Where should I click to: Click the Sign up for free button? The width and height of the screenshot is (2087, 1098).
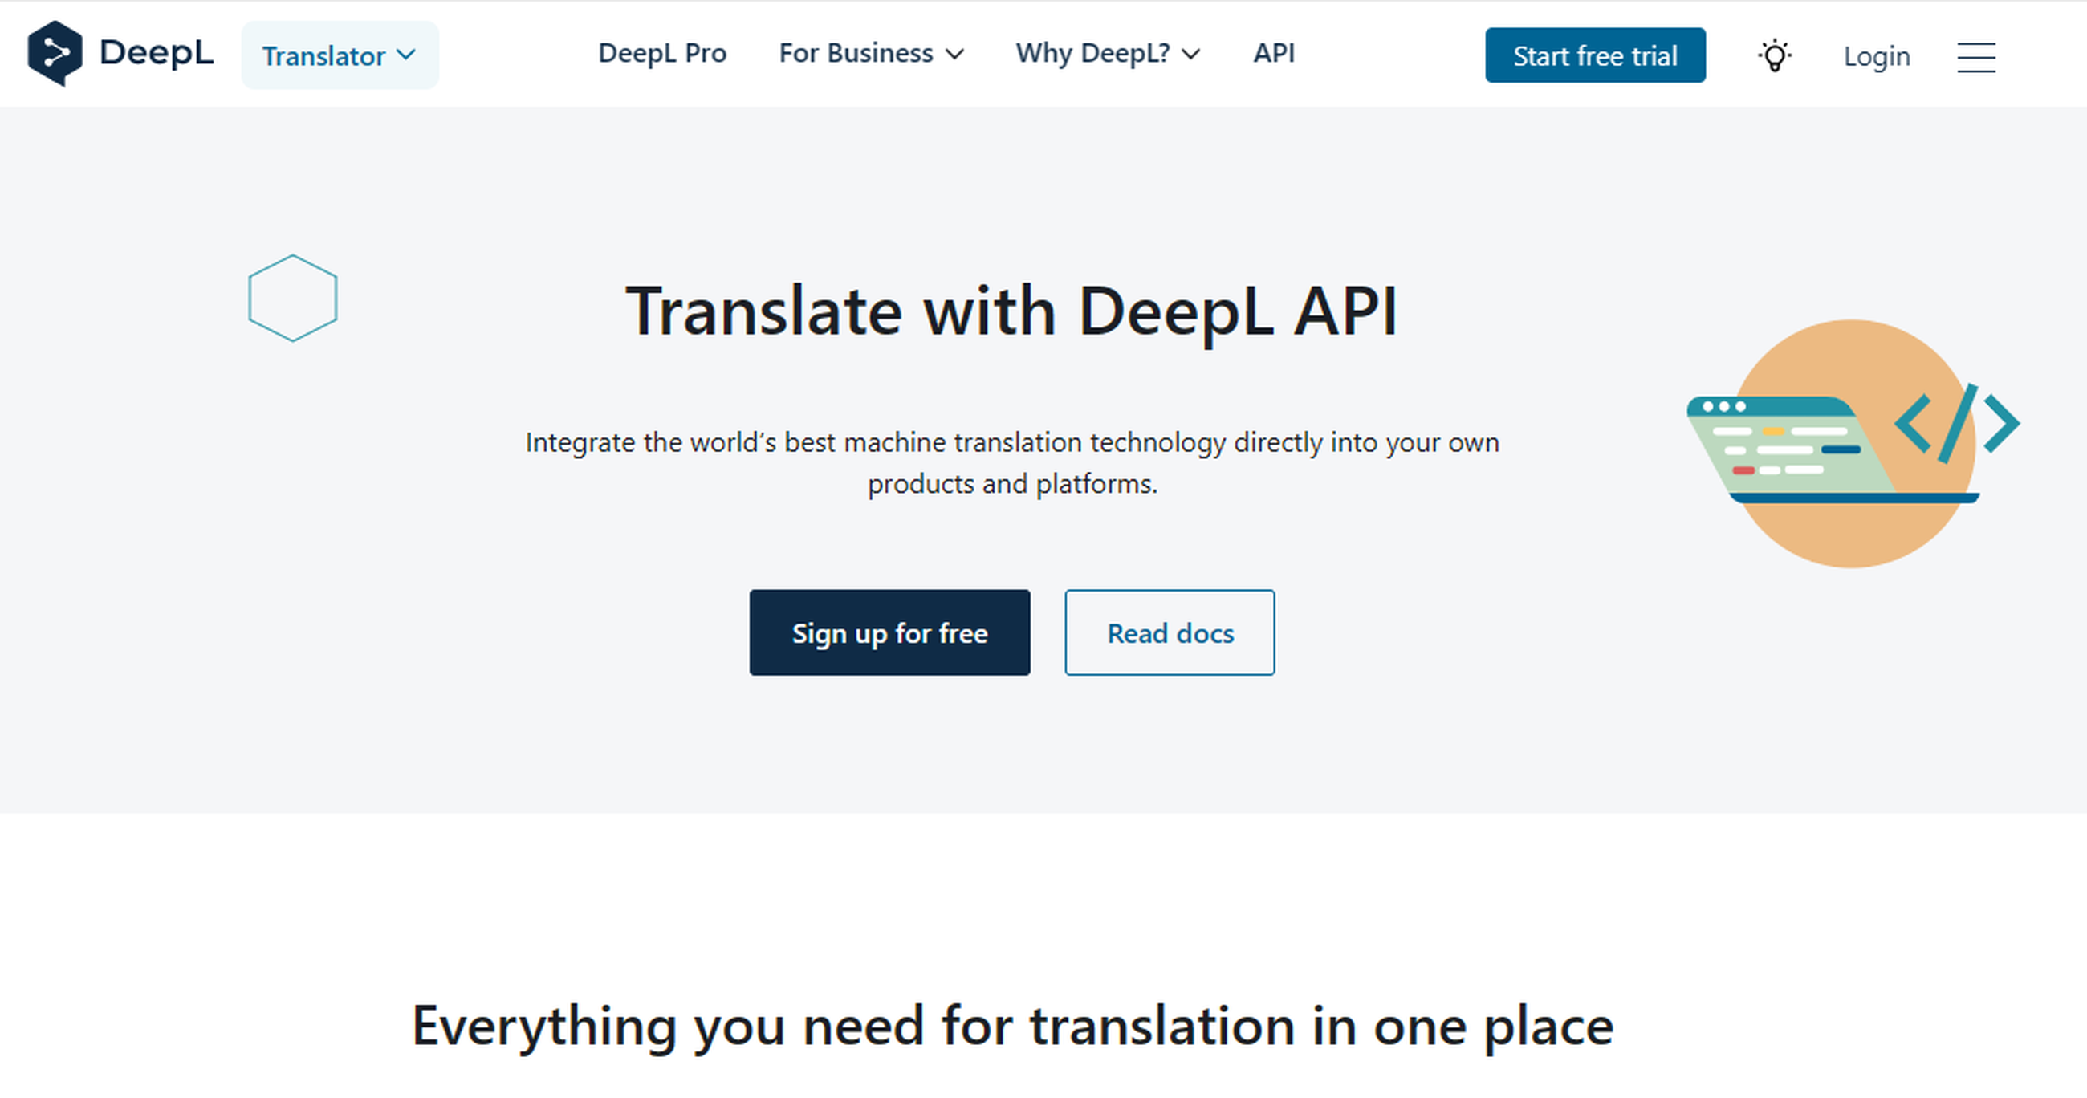(x=889, y=632)
